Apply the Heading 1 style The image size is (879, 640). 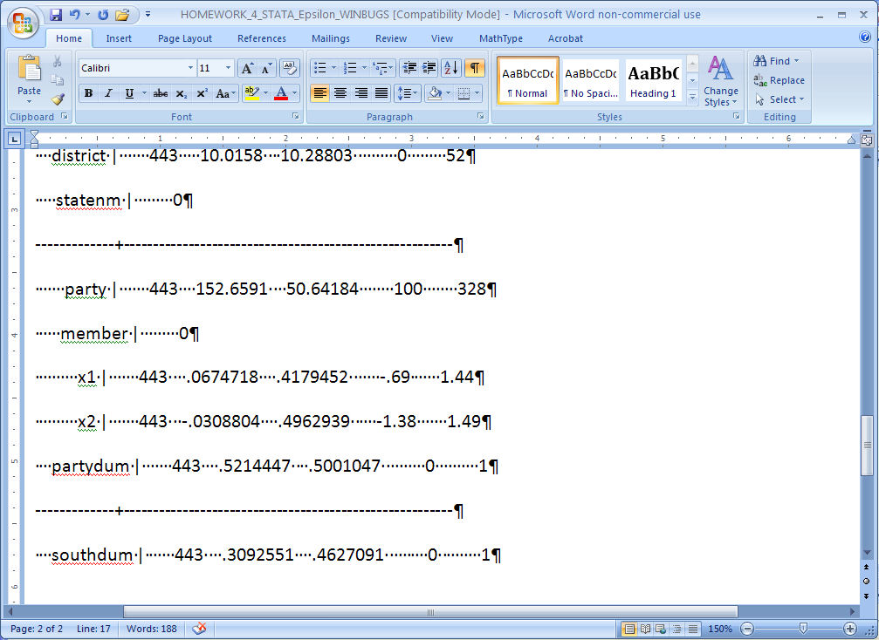point(653,81)
